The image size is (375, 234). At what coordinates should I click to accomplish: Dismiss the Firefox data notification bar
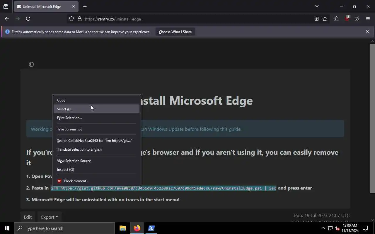coord(367,32)
